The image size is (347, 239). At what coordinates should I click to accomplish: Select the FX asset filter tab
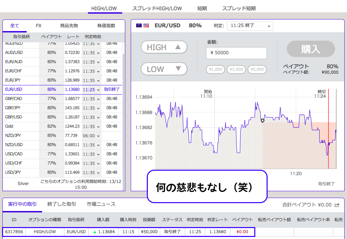(39, 26)
